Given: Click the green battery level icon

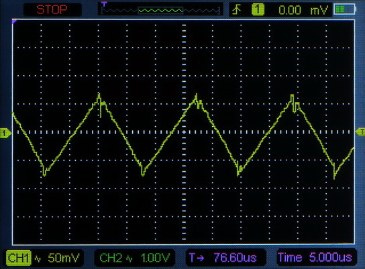Looking at the screenshot, I should (x=344, y=9).
